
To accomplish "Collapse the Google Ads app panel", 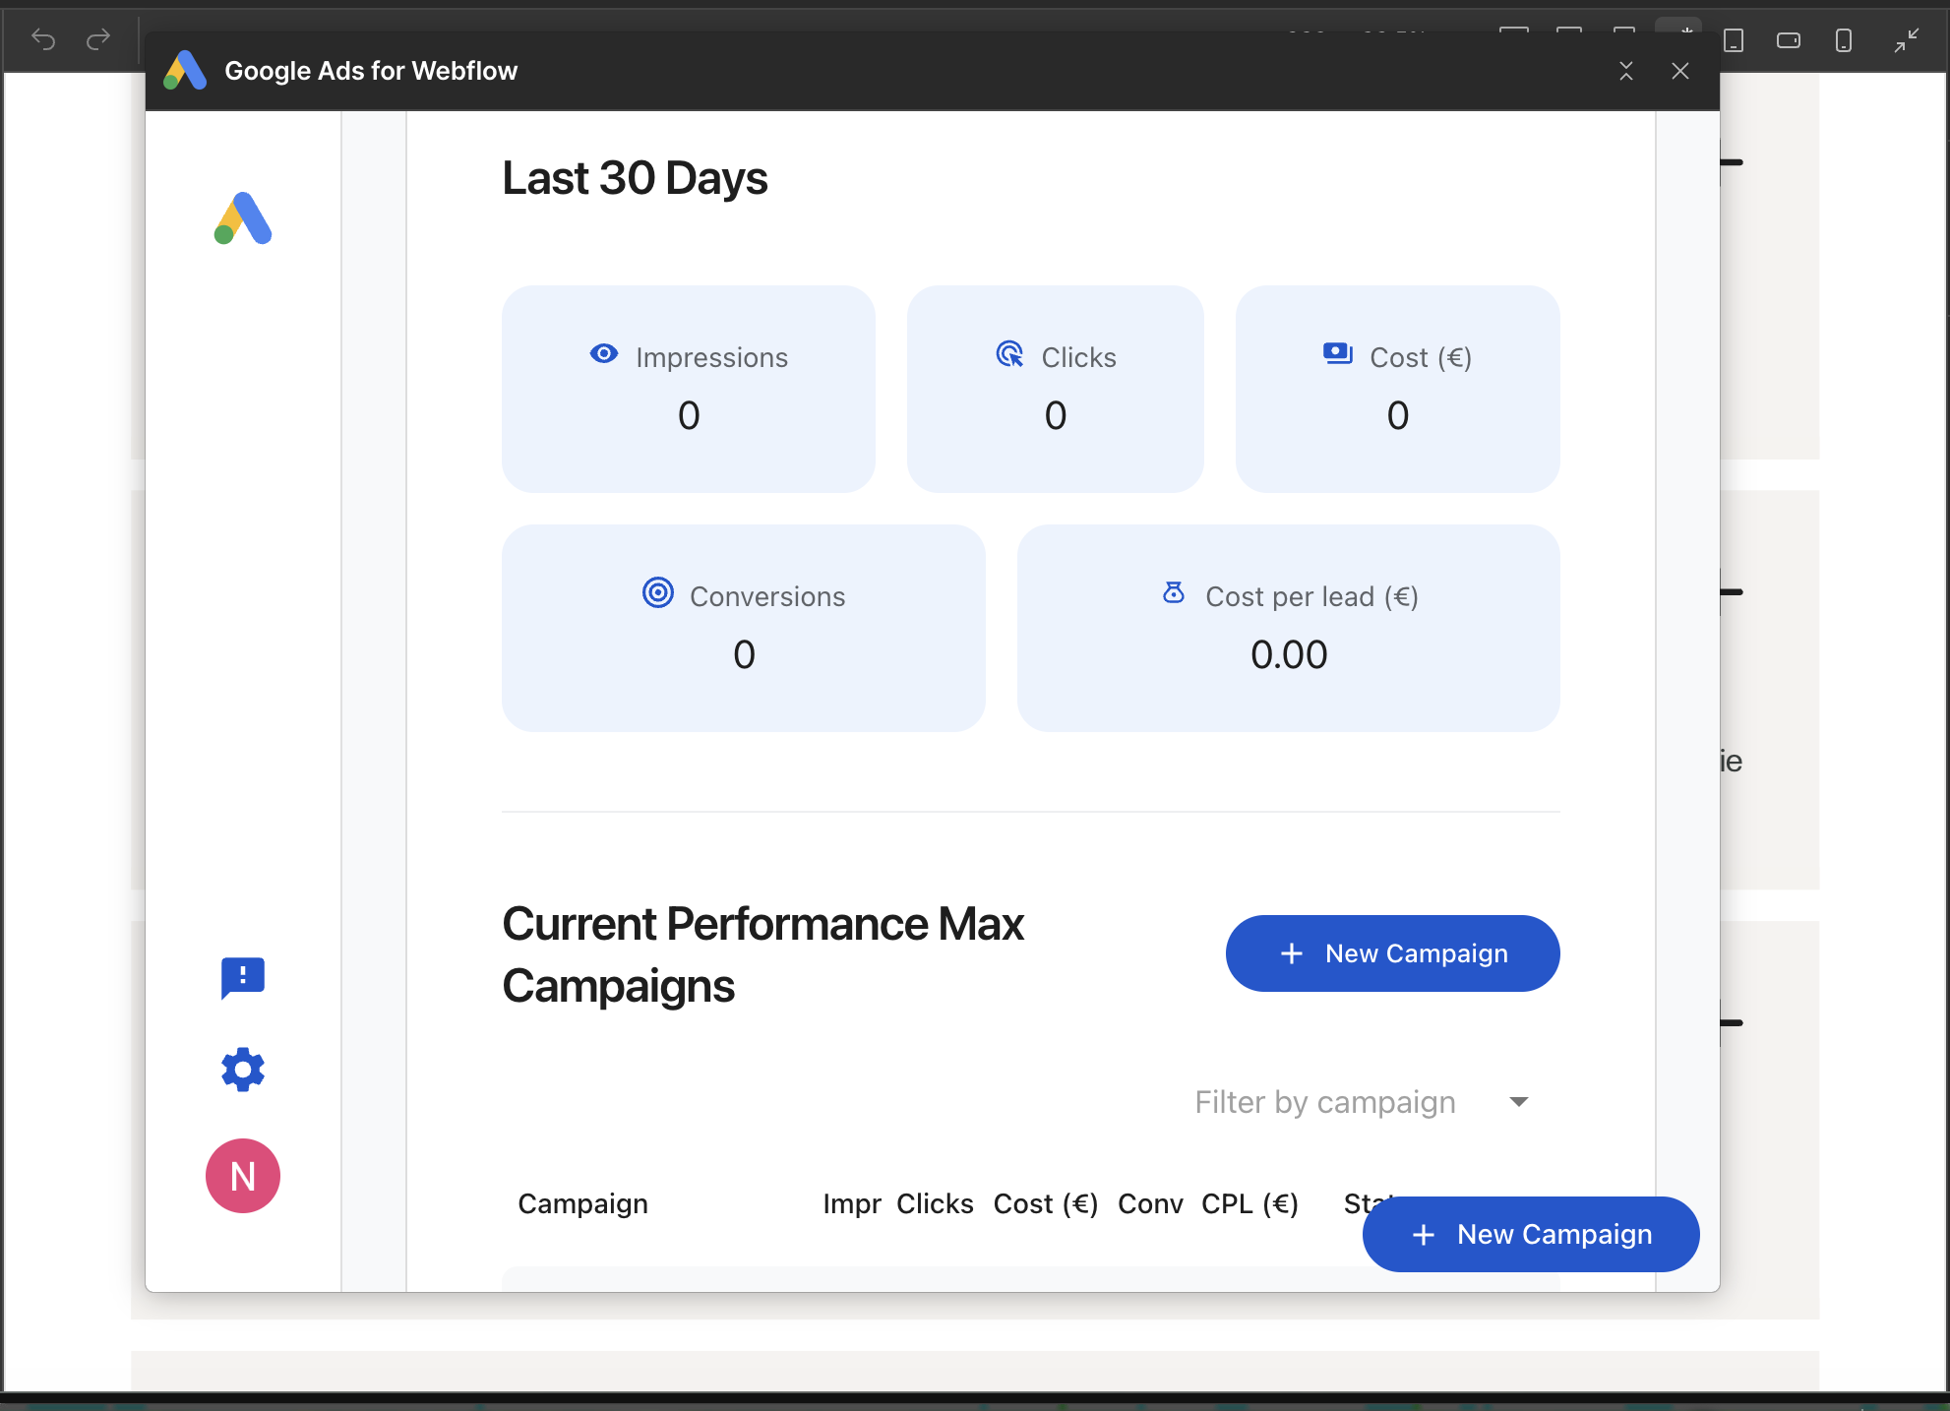I will click(1626, 71).
